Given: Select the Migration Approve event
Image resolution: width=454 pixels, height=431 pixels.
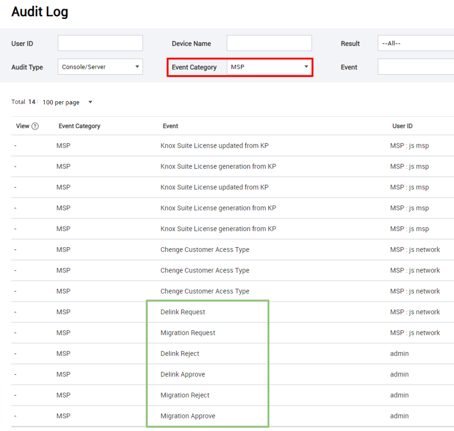Looking at the screenshot, I should tap(191, 416).
